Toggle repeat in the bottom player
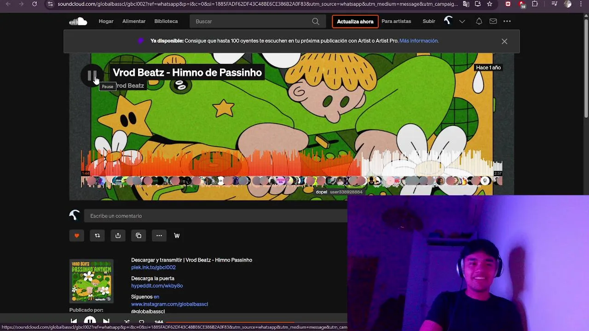 [x=142, y=322]
